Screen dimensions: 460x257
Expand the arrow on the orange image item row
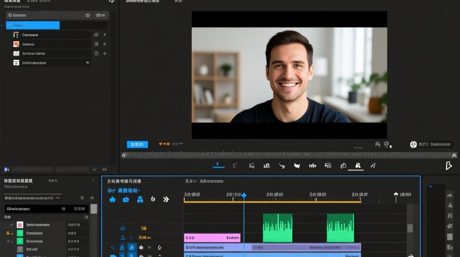pos(105,44)
